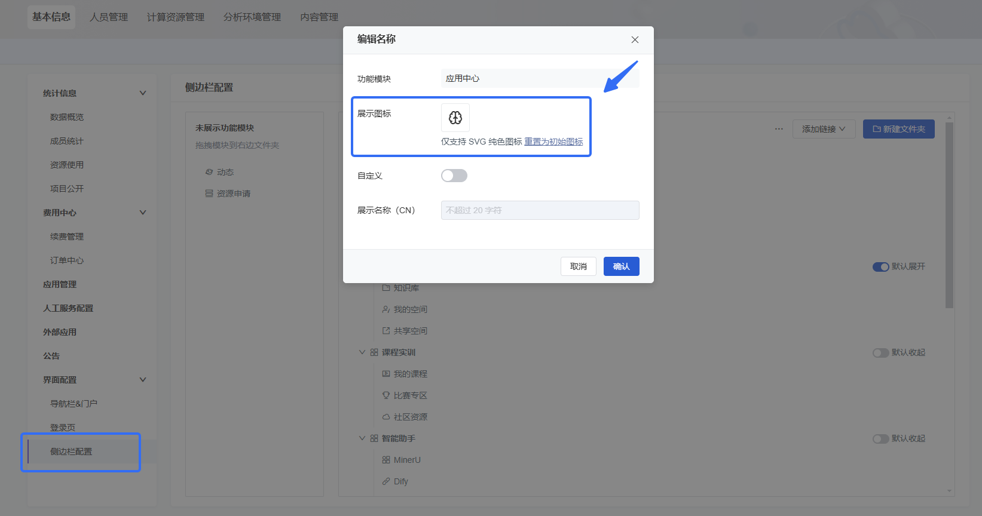Click the 我的空间 user icon
982x516 pixels.
pyautogui.click(x=386, y=309)
